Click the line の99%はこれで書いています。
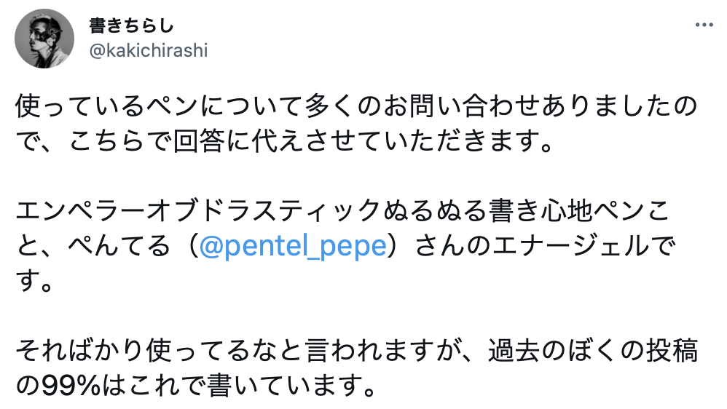This screenshot has width=727, height=409. [x=196, y=386]
